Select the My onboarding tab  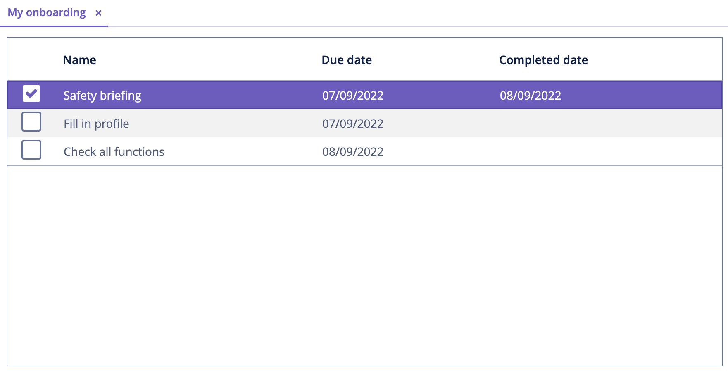click(x=47, y=13)
